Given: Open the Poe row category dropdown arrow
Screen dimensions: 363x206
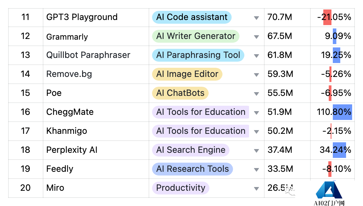Looking at the screenshot, I should tap(256, 94).
